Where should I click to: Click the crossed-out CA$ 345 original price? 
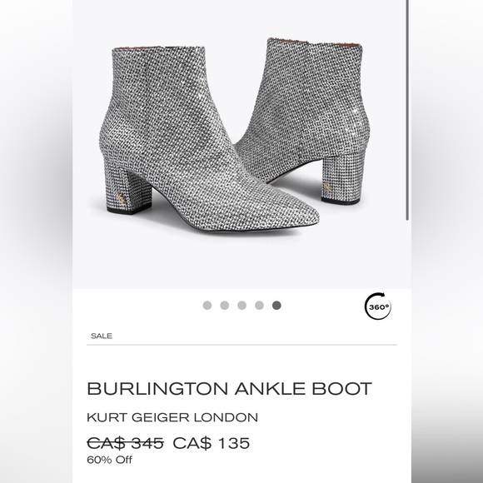[126, 443]
